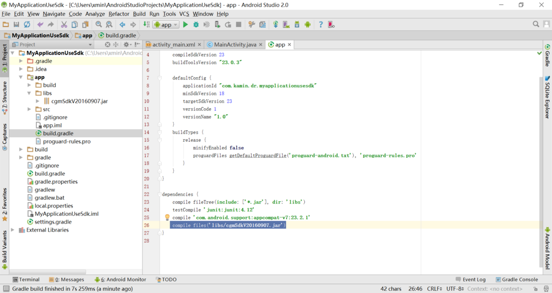Open the Gradle Console button
This screenshot has width=552, height=293.
tap(517, 280)
